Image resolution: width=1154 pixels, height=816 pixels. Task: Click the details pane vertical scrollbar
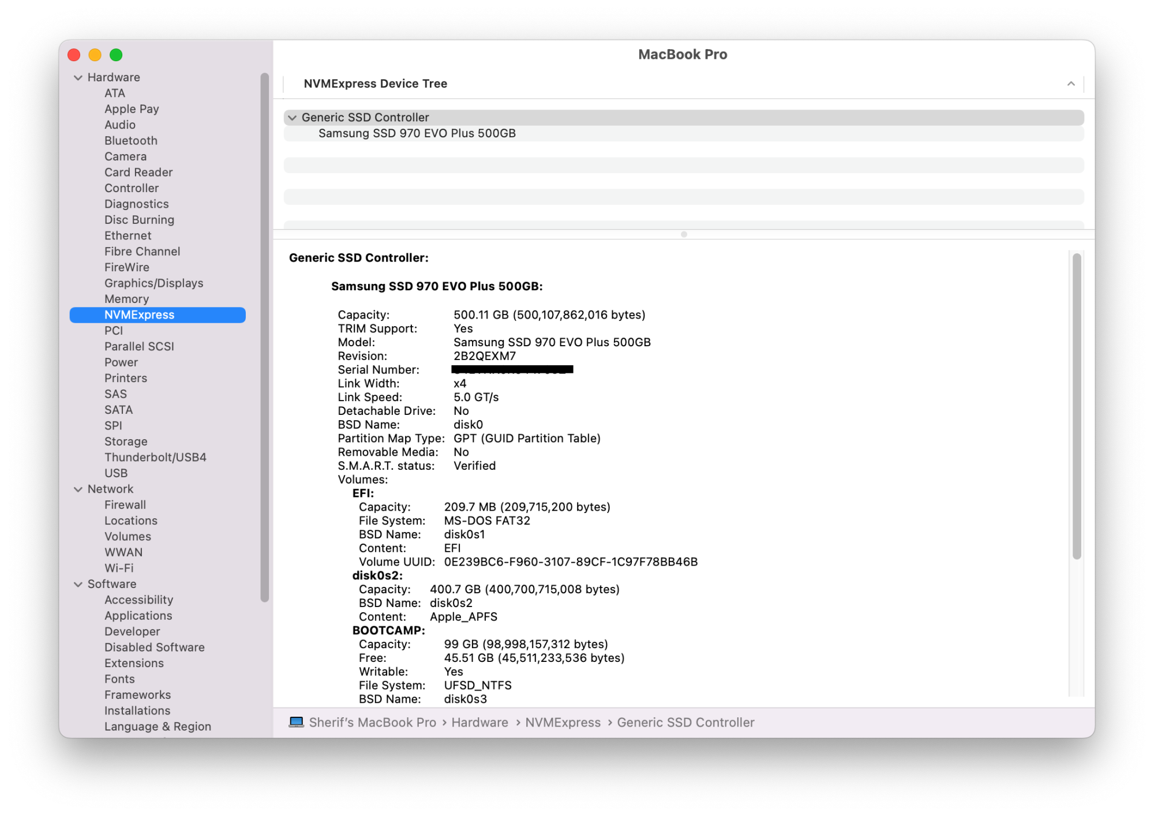point(1076,406)
